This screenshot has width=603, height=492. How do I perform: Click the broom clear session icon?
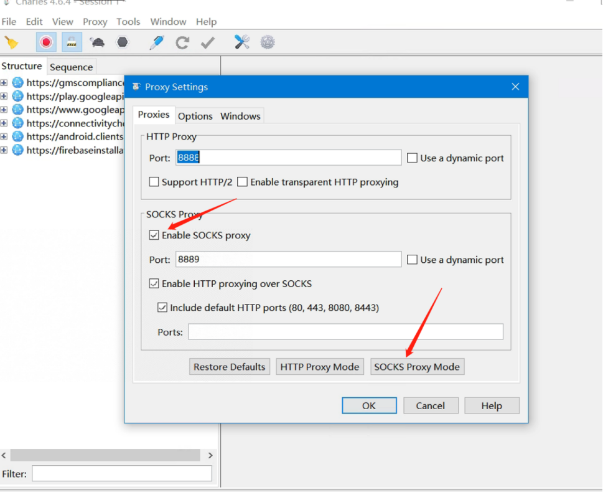click(x=12, y=42)
